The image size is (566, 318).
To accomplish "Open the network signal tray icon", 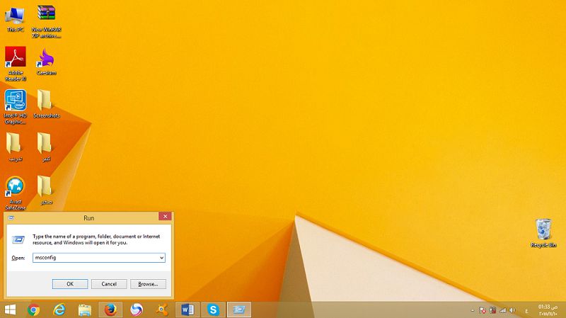I will [502, 310].
